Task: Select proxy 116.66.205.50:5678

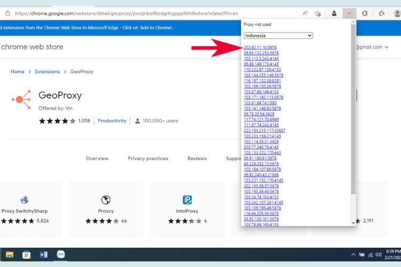Action: (261, 214)
